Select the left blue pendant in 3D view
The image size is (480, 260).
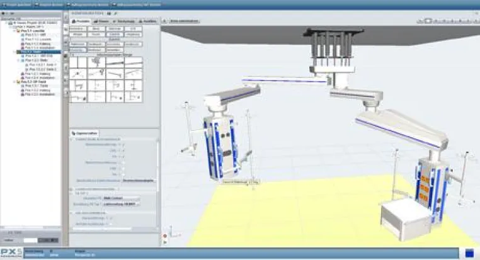(220, 147)
